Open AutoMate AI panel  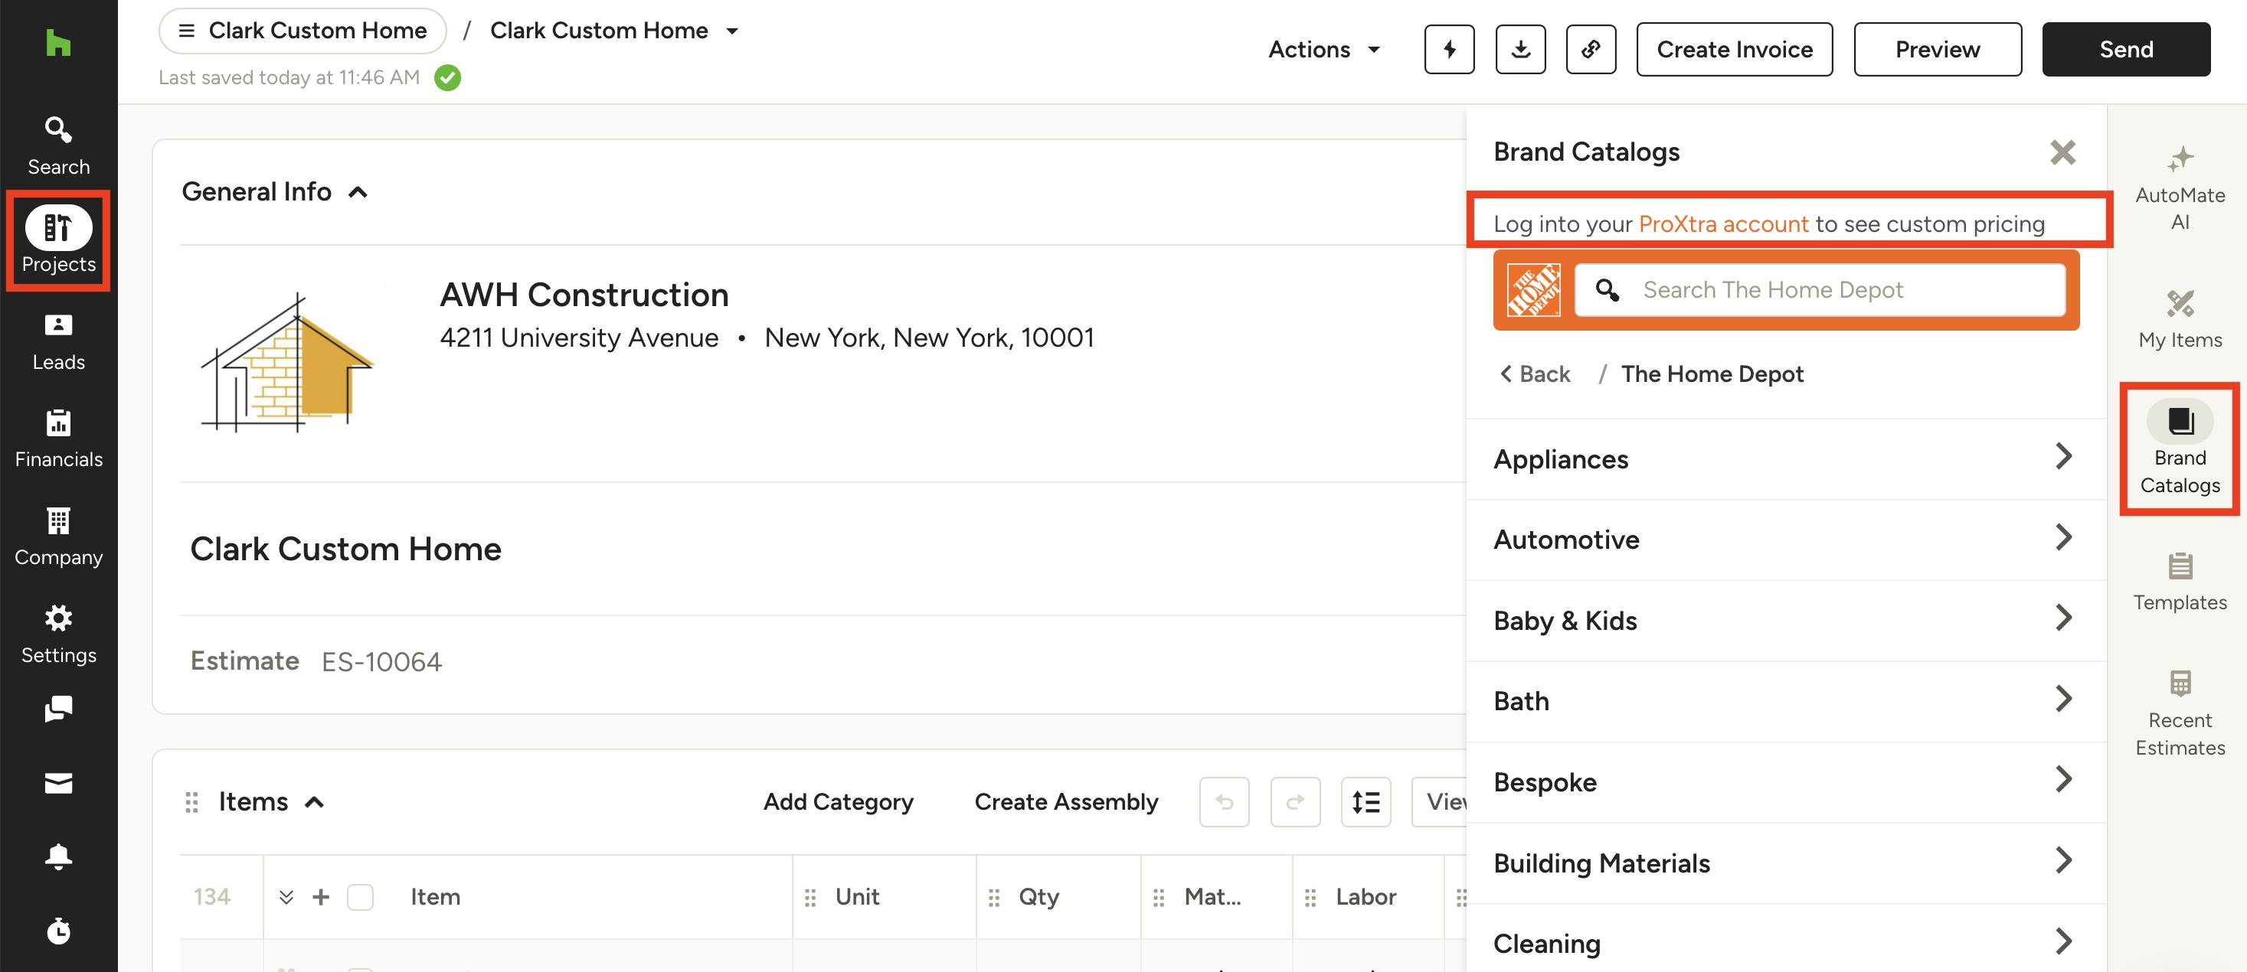(2180, 188)
